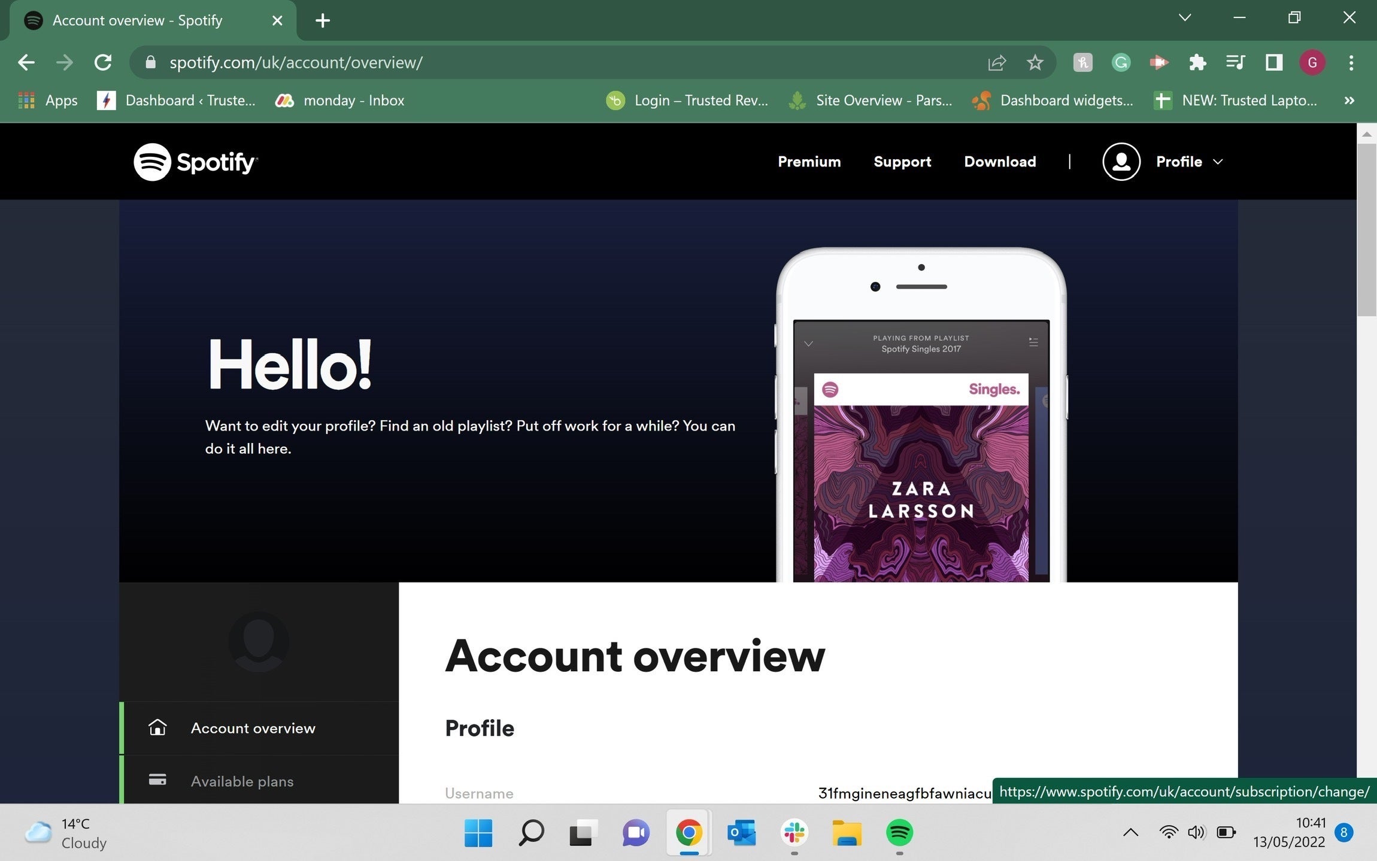Click the Spotify logo in header
This screenshot has width=1377, height=861.
[x=196, y=162]
